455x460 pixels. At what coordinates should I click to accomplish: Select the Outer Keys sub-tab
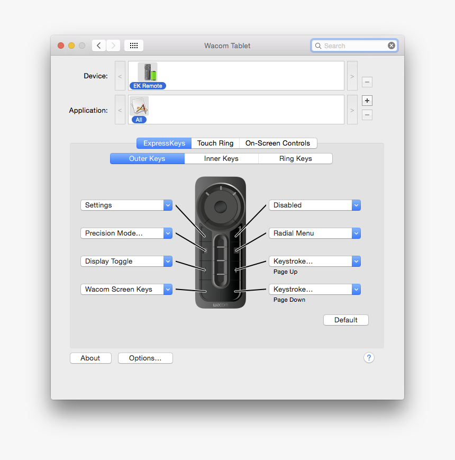(x=147, y=158)
